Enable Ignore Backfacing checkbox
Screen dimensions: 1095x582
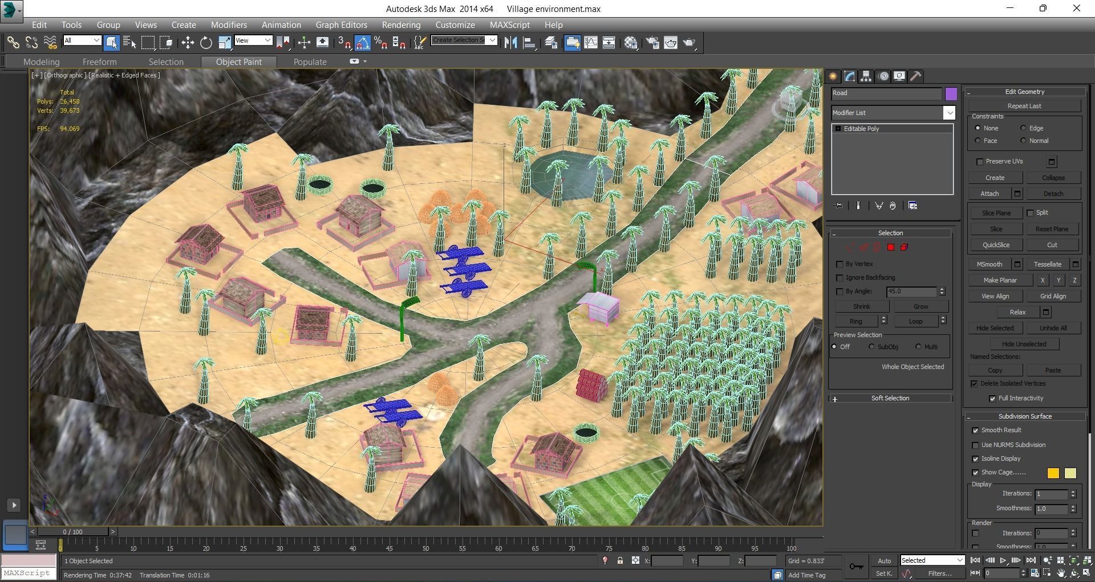(839, 278)
